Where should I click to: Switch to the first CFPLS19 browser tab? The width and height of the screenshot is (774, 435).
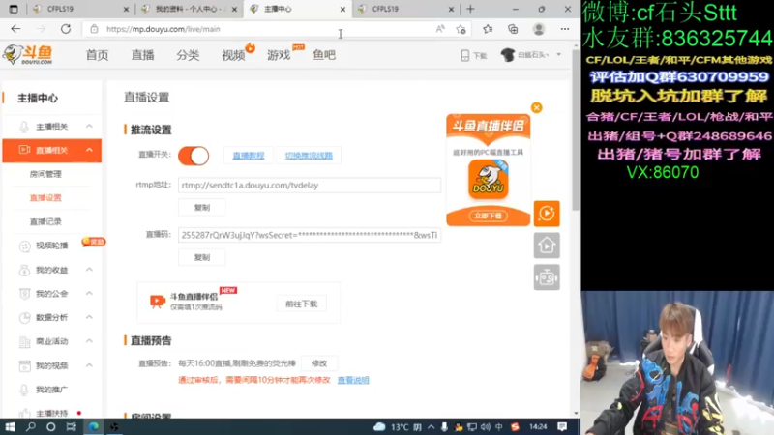[x=80, y=9]
